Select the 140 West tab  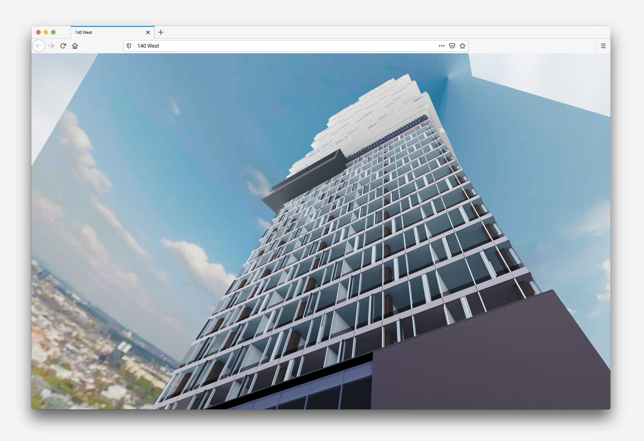(x=112, y=32)
